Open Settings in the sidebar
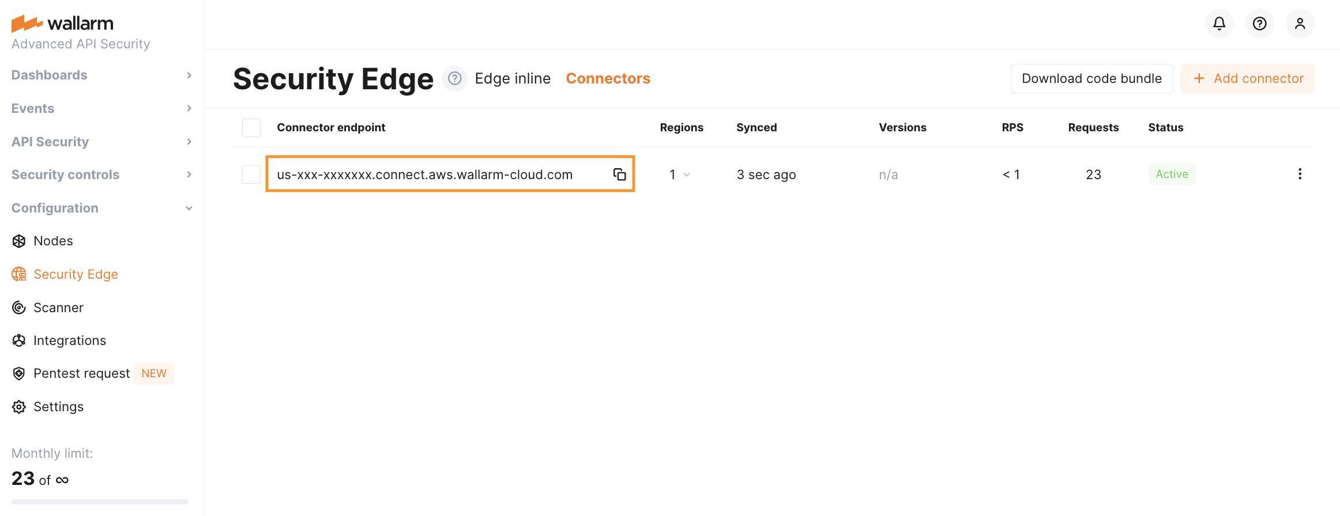 pos(58,407)
